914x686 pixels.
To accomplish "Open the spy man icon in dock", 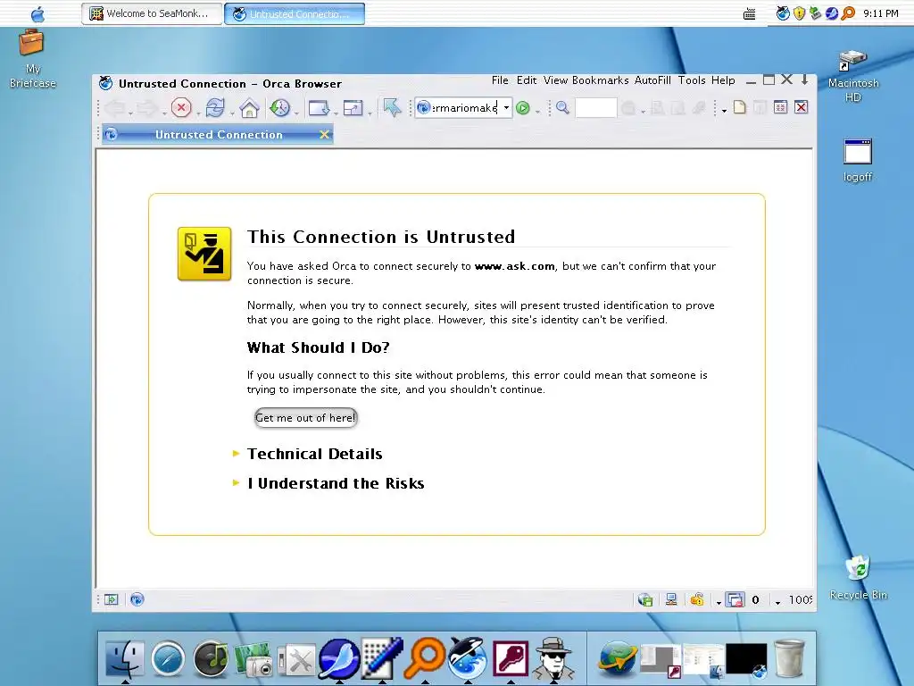I will pyautogui.click(x=553, y=659).
